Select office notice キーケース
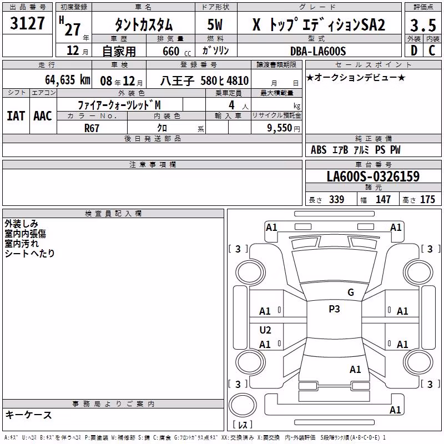Screen dimensions: 444x444 coord(29,415)
